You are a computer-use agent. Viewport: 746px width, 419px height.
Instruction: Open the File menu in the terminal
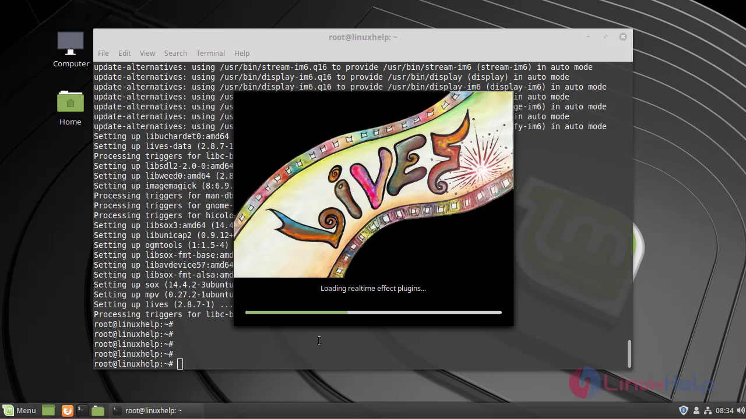coord(103,53)
